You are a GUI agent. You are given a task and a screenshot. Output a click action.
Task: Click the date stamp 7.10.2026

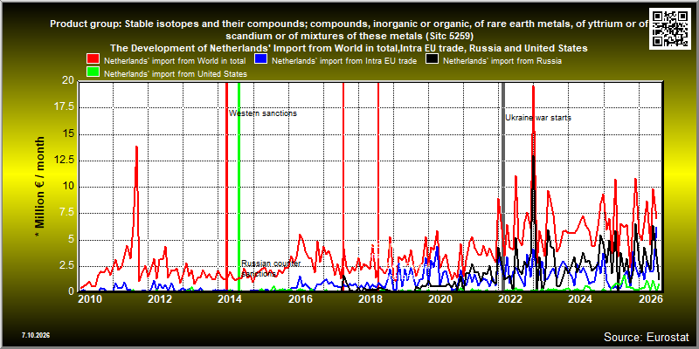pyautogui.click(x=36, y=335)
